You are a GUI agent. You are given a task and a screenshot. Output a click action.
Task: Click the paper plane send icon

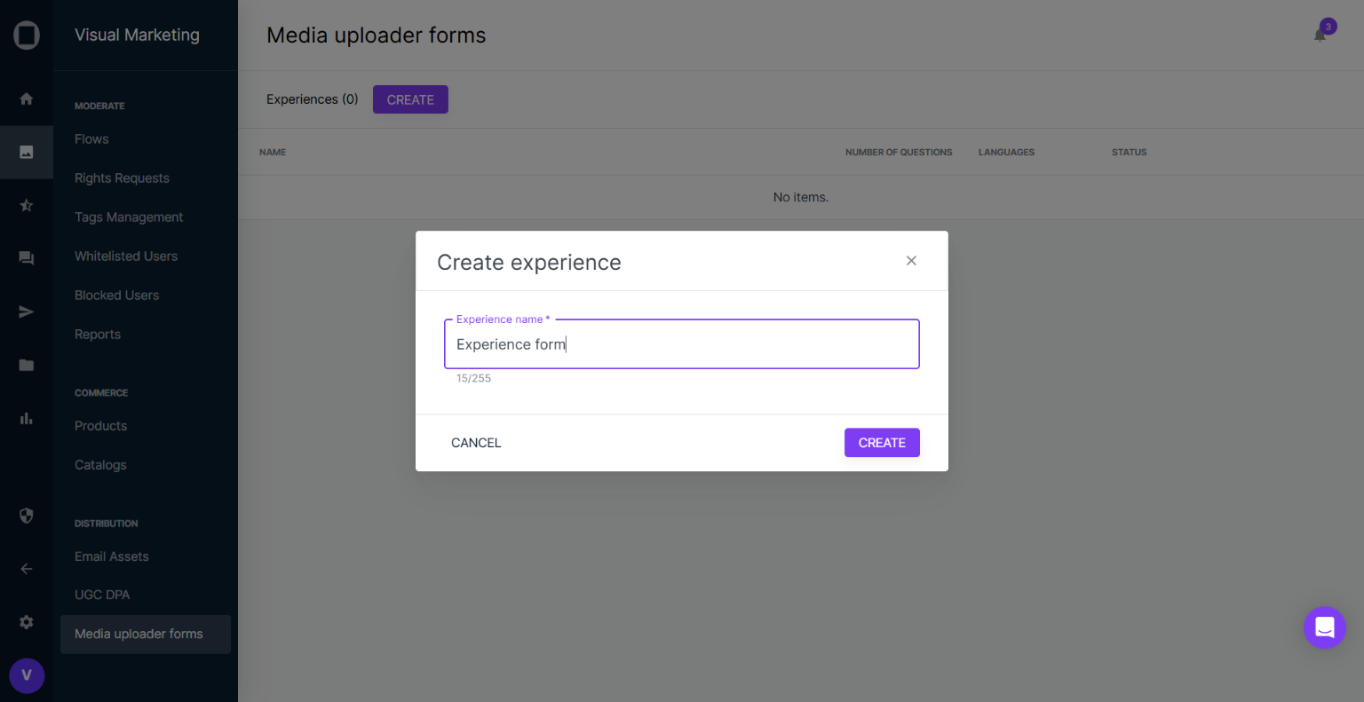pyautogui.click(x=27, y=312)
